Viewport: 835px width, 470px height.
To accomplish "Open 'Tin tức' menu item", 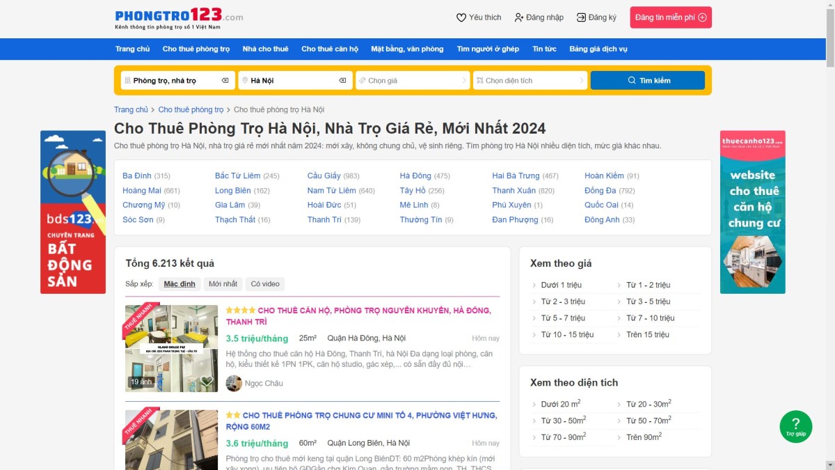I will tap(544, 49).
